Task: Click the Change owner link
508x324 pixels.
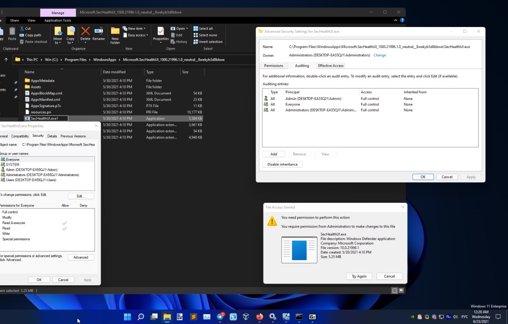Action: click(379, 55)
